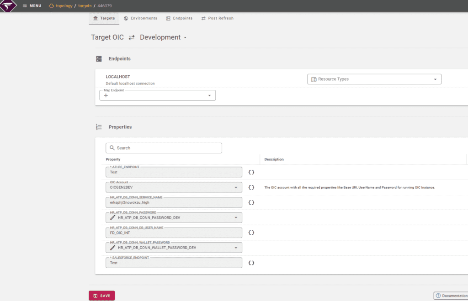Screen dimensions: 468x301
Task: Click braces icon for OIC Account
Action: point(251,187)
